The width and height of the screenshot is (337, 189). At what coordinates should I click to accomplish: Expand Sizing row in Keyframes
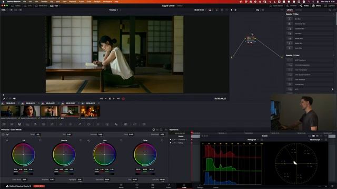pyautogui.click(x=177, y=143)
